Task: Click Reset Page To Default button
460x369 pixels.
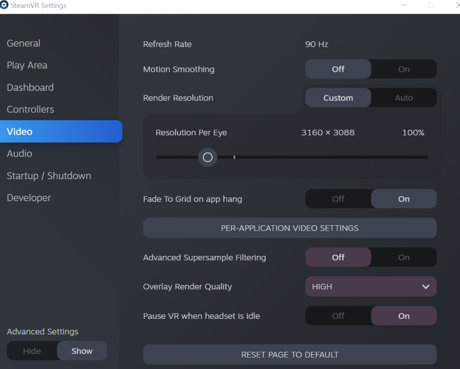Action: click(x=290, y=354)
